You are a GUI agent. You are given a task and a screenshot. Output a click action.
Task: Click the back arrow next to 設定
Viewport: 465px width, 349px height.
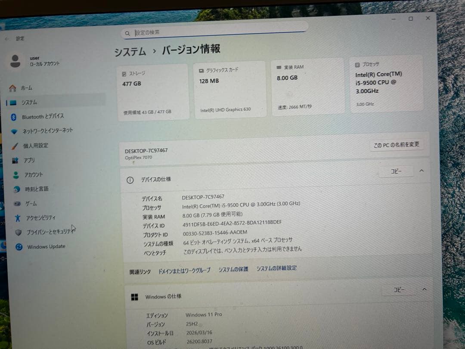pyautogui.click(x=7, y=39)
